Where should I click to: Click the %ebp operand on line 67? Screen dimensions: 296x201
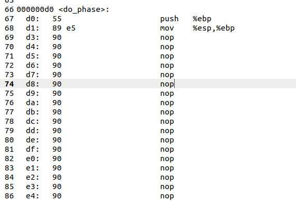202,19
